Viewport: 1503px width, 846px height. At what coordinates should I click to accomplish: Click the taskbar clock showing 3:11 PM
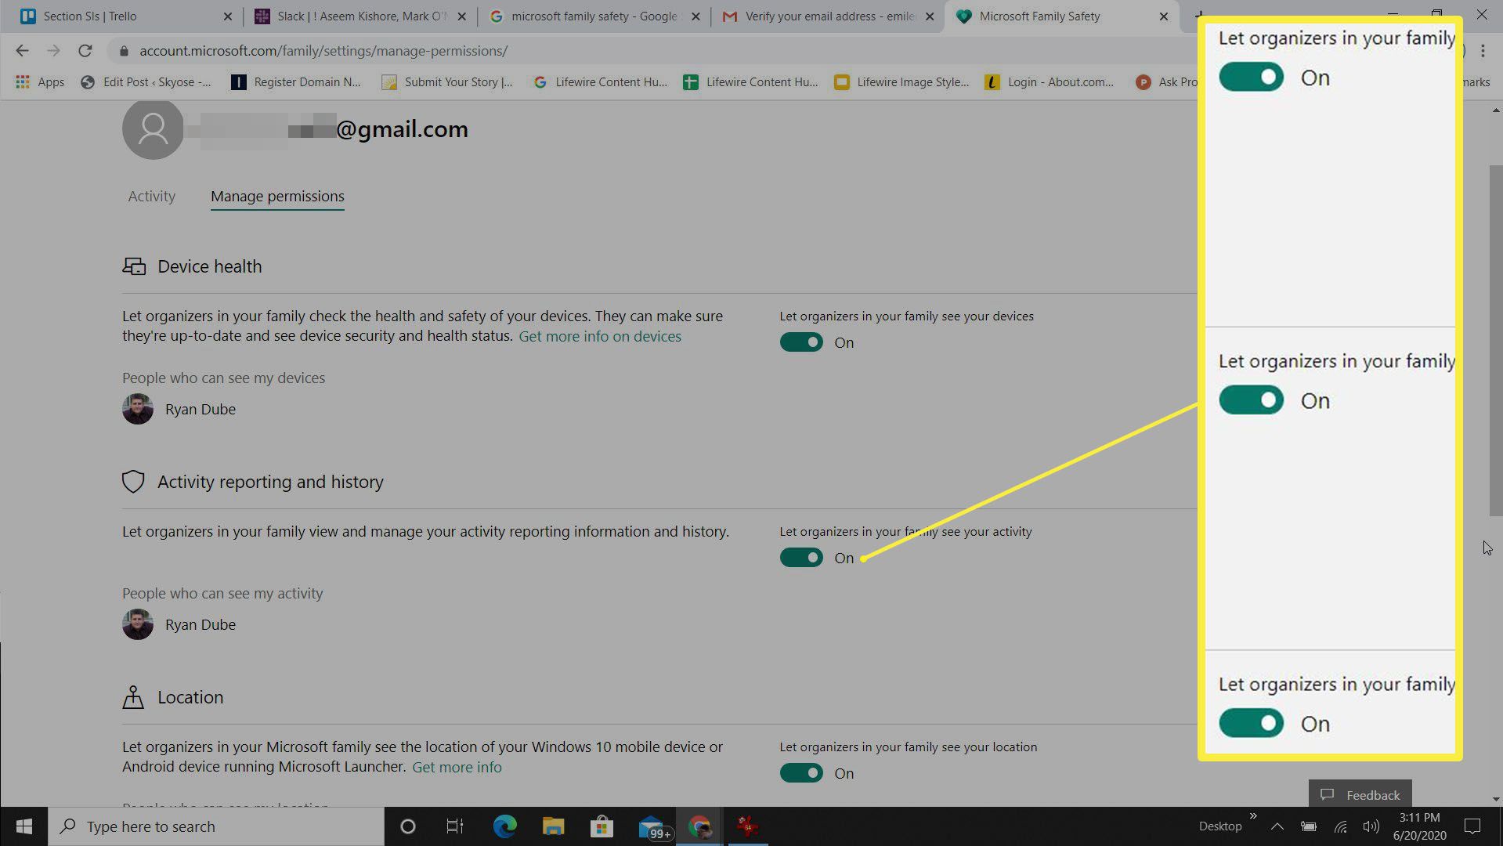click(x=1419, y=826)
